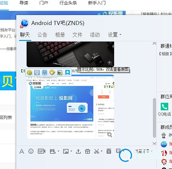This screenshot has width=172, height=169.
Task: Click the gift box icon
Action: click(x=88, y=152)
